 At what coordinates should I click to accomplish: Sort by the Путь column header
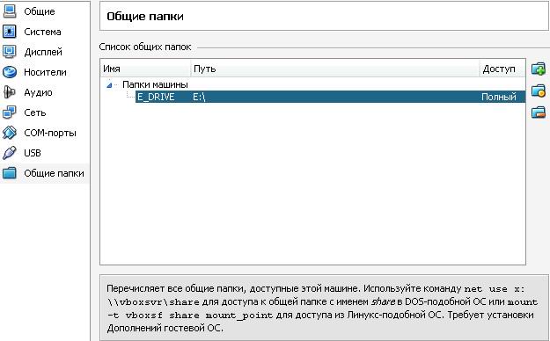[x=335, y=69]
